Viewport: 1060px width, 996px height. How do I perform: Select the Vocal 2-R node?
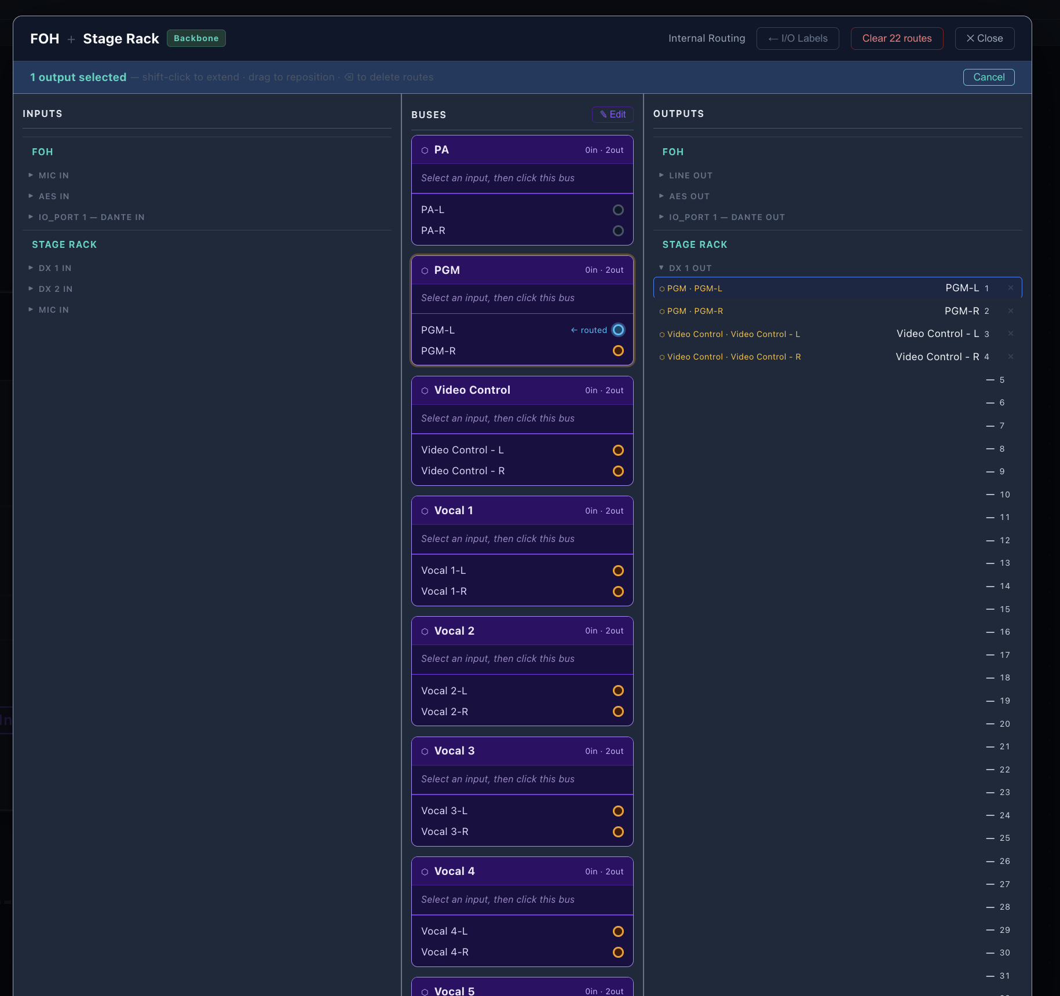click(618, 712)
